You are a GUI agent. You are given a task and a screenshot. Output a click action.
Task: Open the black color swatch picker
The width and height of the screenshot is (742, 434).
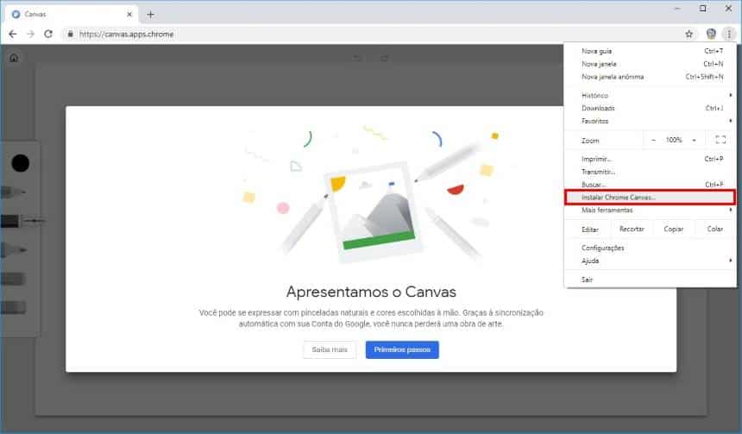(21, 163)
